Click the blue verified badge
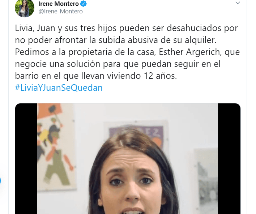 tap(84, 4)
